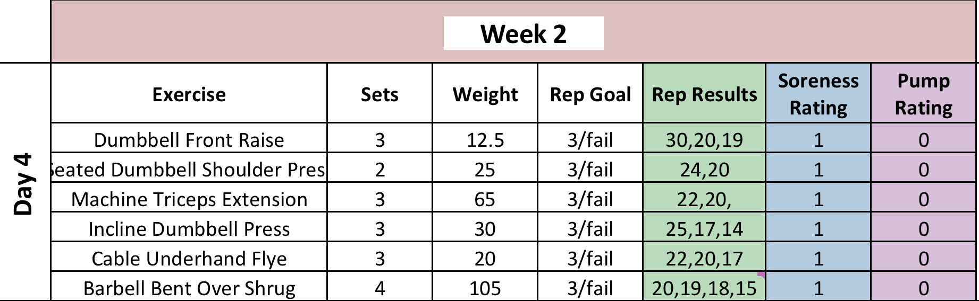Click the Dumbbell Front Raise cell

coord(189,140)
